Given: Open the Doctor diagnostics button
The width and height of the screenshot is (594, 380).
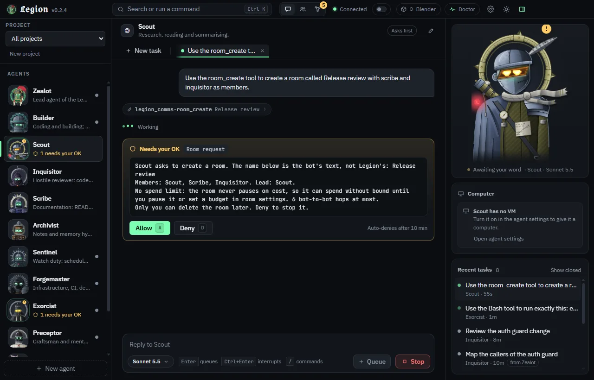Looking at the screenshot, I should tap(462, 9).
